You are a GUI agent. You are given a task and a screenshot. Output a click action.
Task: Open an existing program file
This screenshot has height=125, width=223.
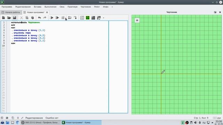(x=9, y=18)
